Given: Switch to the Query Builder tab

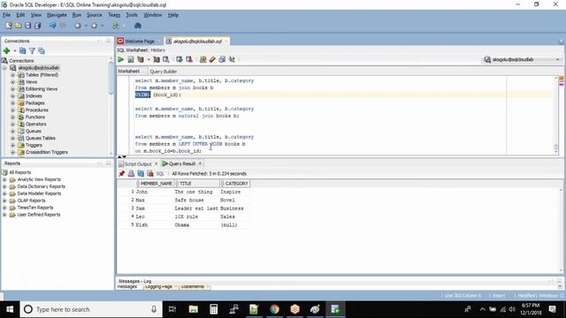Looking at the screenshot, I should 163,72.
